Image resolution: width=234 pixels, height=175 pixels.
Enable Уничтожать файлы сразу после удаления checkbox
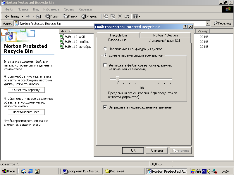point(105,65)
